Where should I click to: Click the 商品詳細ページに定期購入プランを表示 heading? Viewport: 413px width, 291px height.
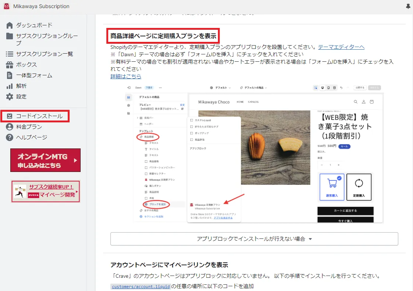[x=163, y=36]
